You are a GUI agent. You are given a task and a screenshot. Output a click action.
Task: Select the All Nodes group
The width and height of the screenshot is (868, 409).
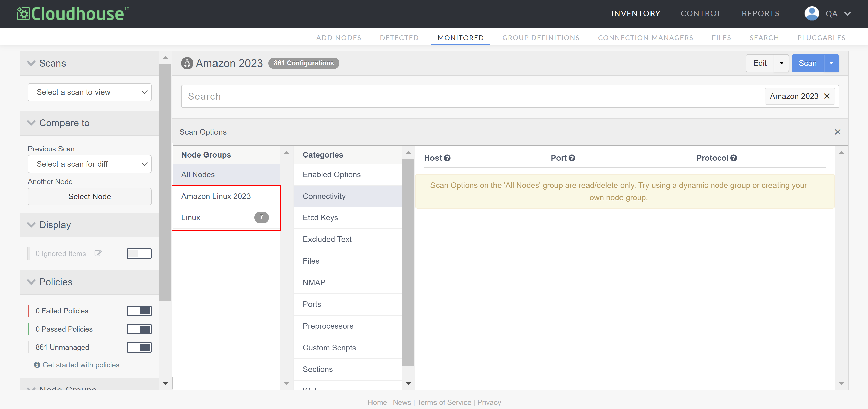pyautogui.click(x=226, y=175)
